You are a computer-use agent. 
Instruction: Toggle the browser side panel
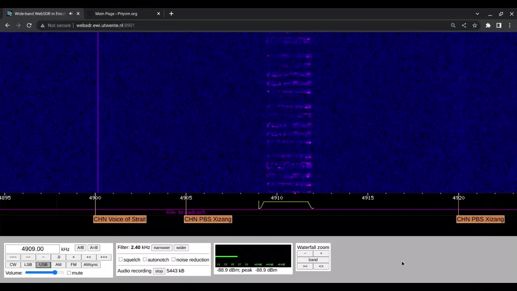coord(499,25)
